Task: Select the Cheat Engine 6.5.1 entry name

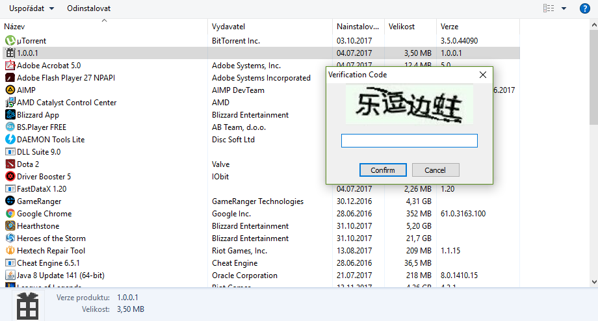Action: (49, 263)
